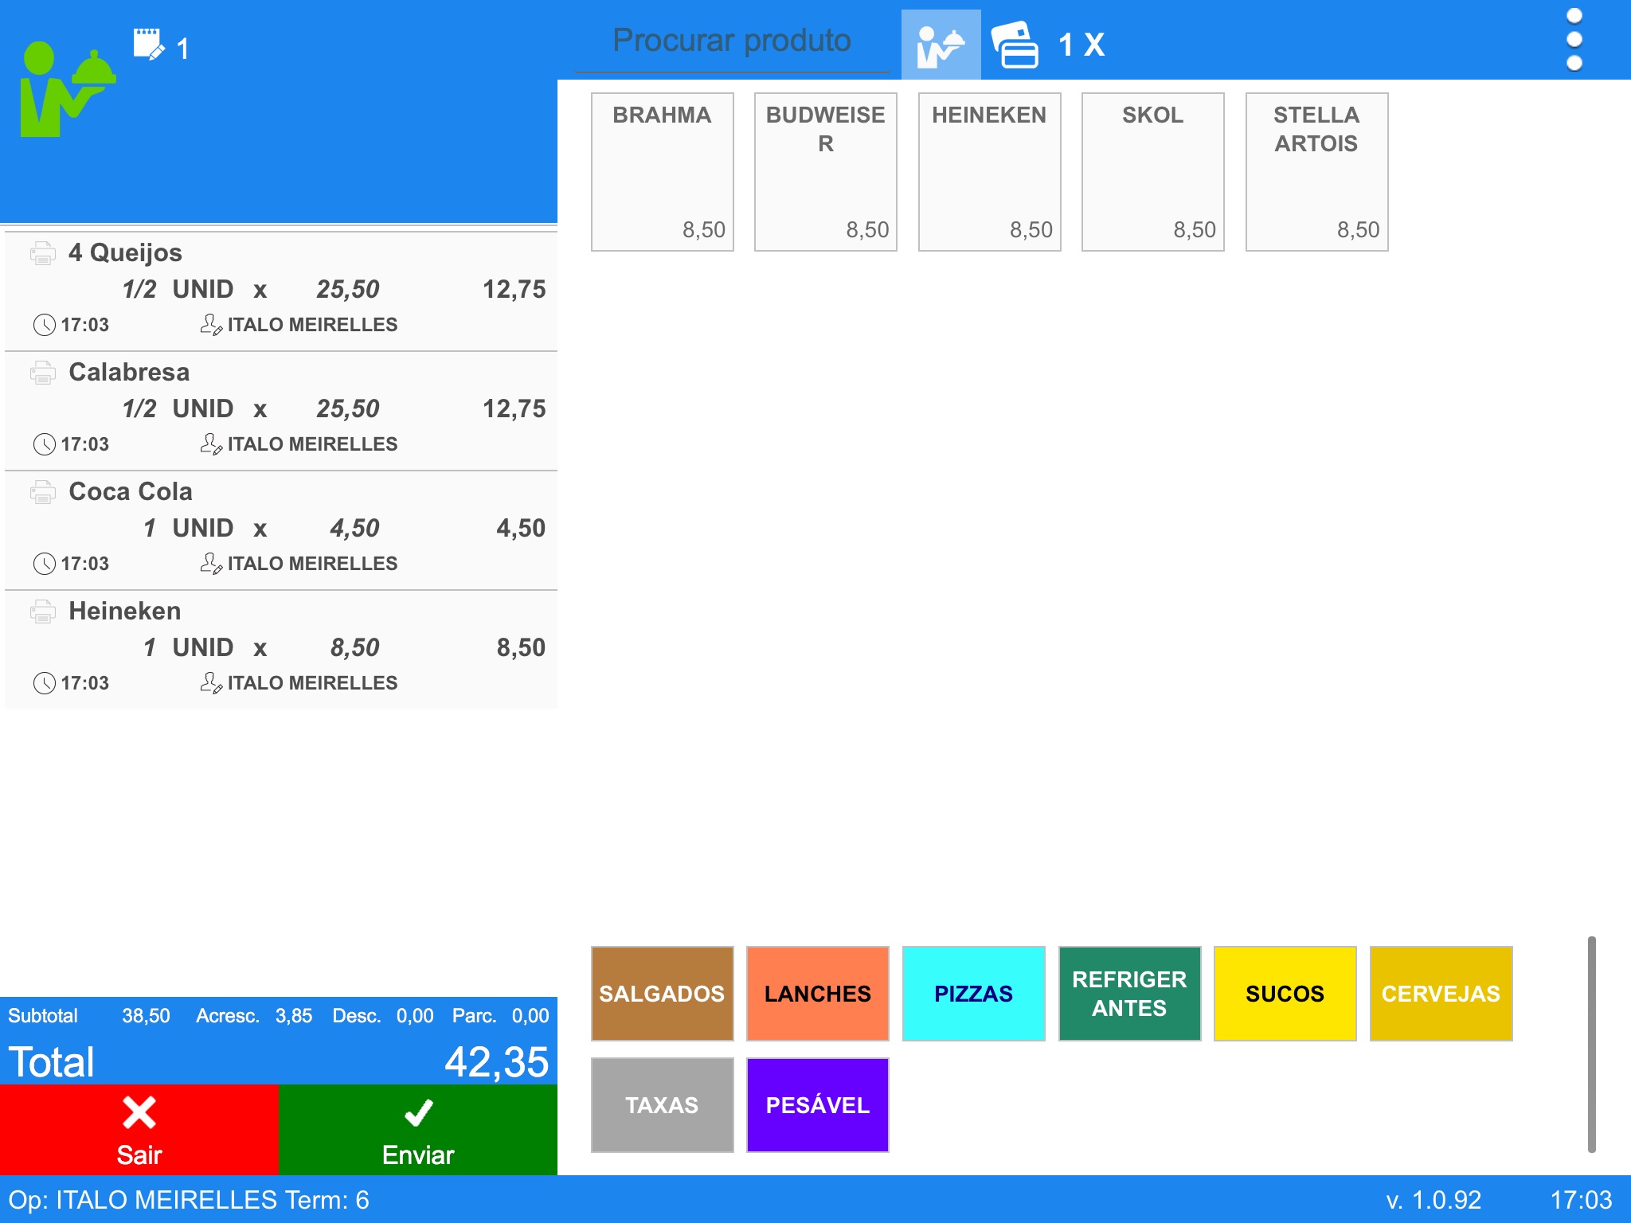Click 4,50 line total of Coca Cola

tap(521, 528)
